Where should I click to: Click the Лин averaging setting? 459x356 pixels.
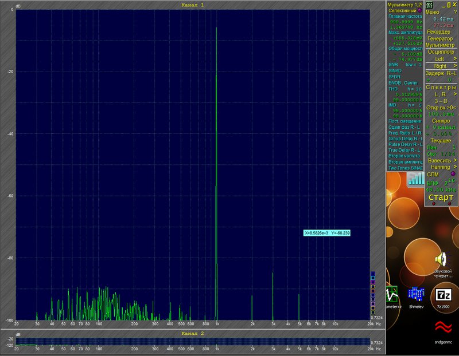pyautogui.click(x=441, y=147)
